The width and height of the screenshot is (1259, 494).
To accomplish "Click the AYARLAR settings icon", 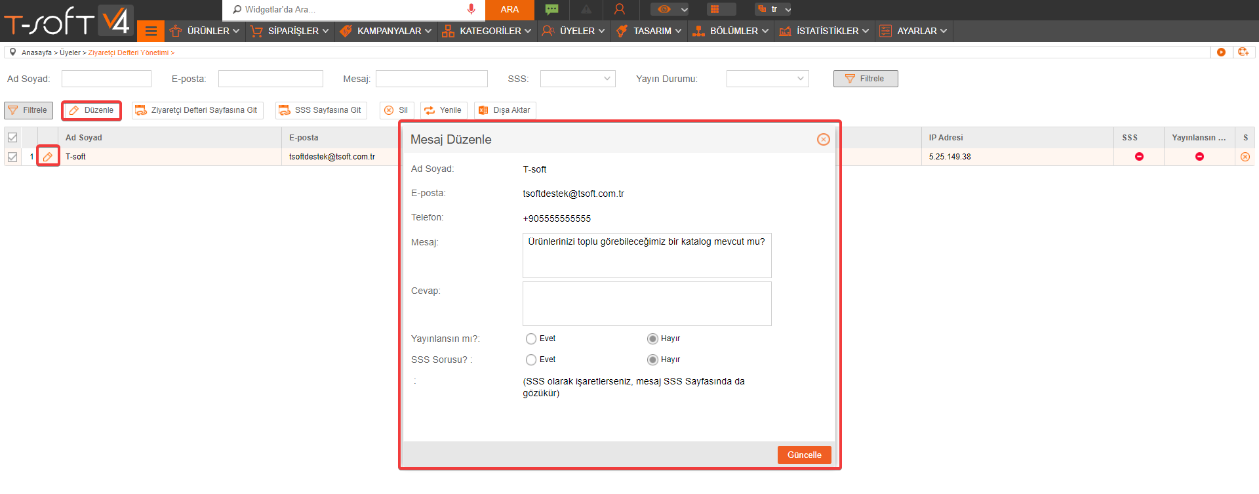I will 885,31.
